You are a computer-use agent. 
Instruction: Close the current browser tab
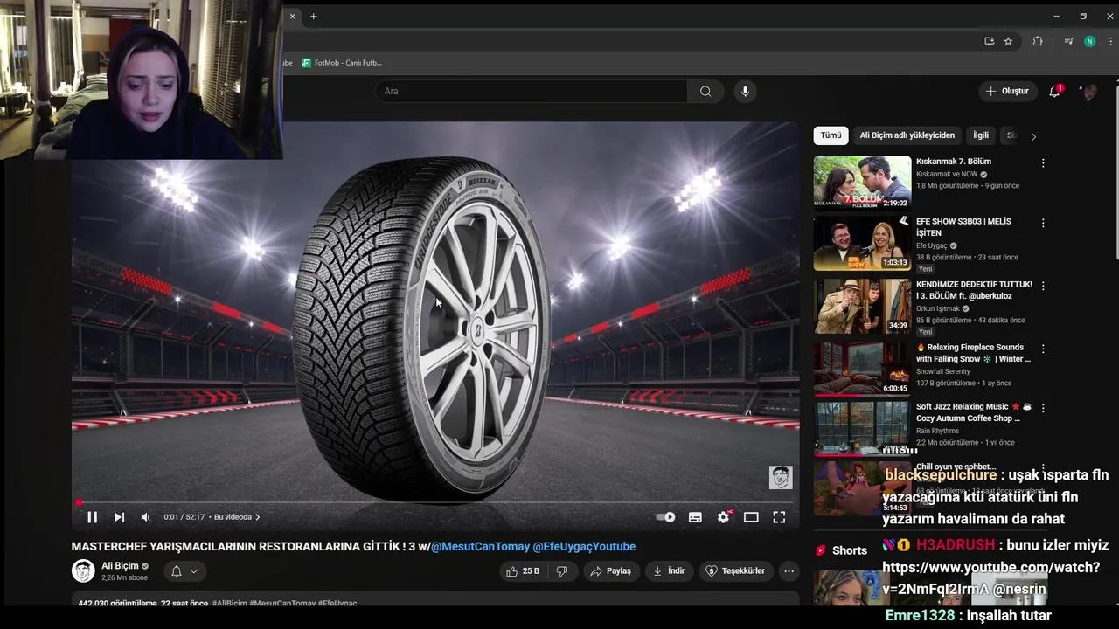pos(293,16)
